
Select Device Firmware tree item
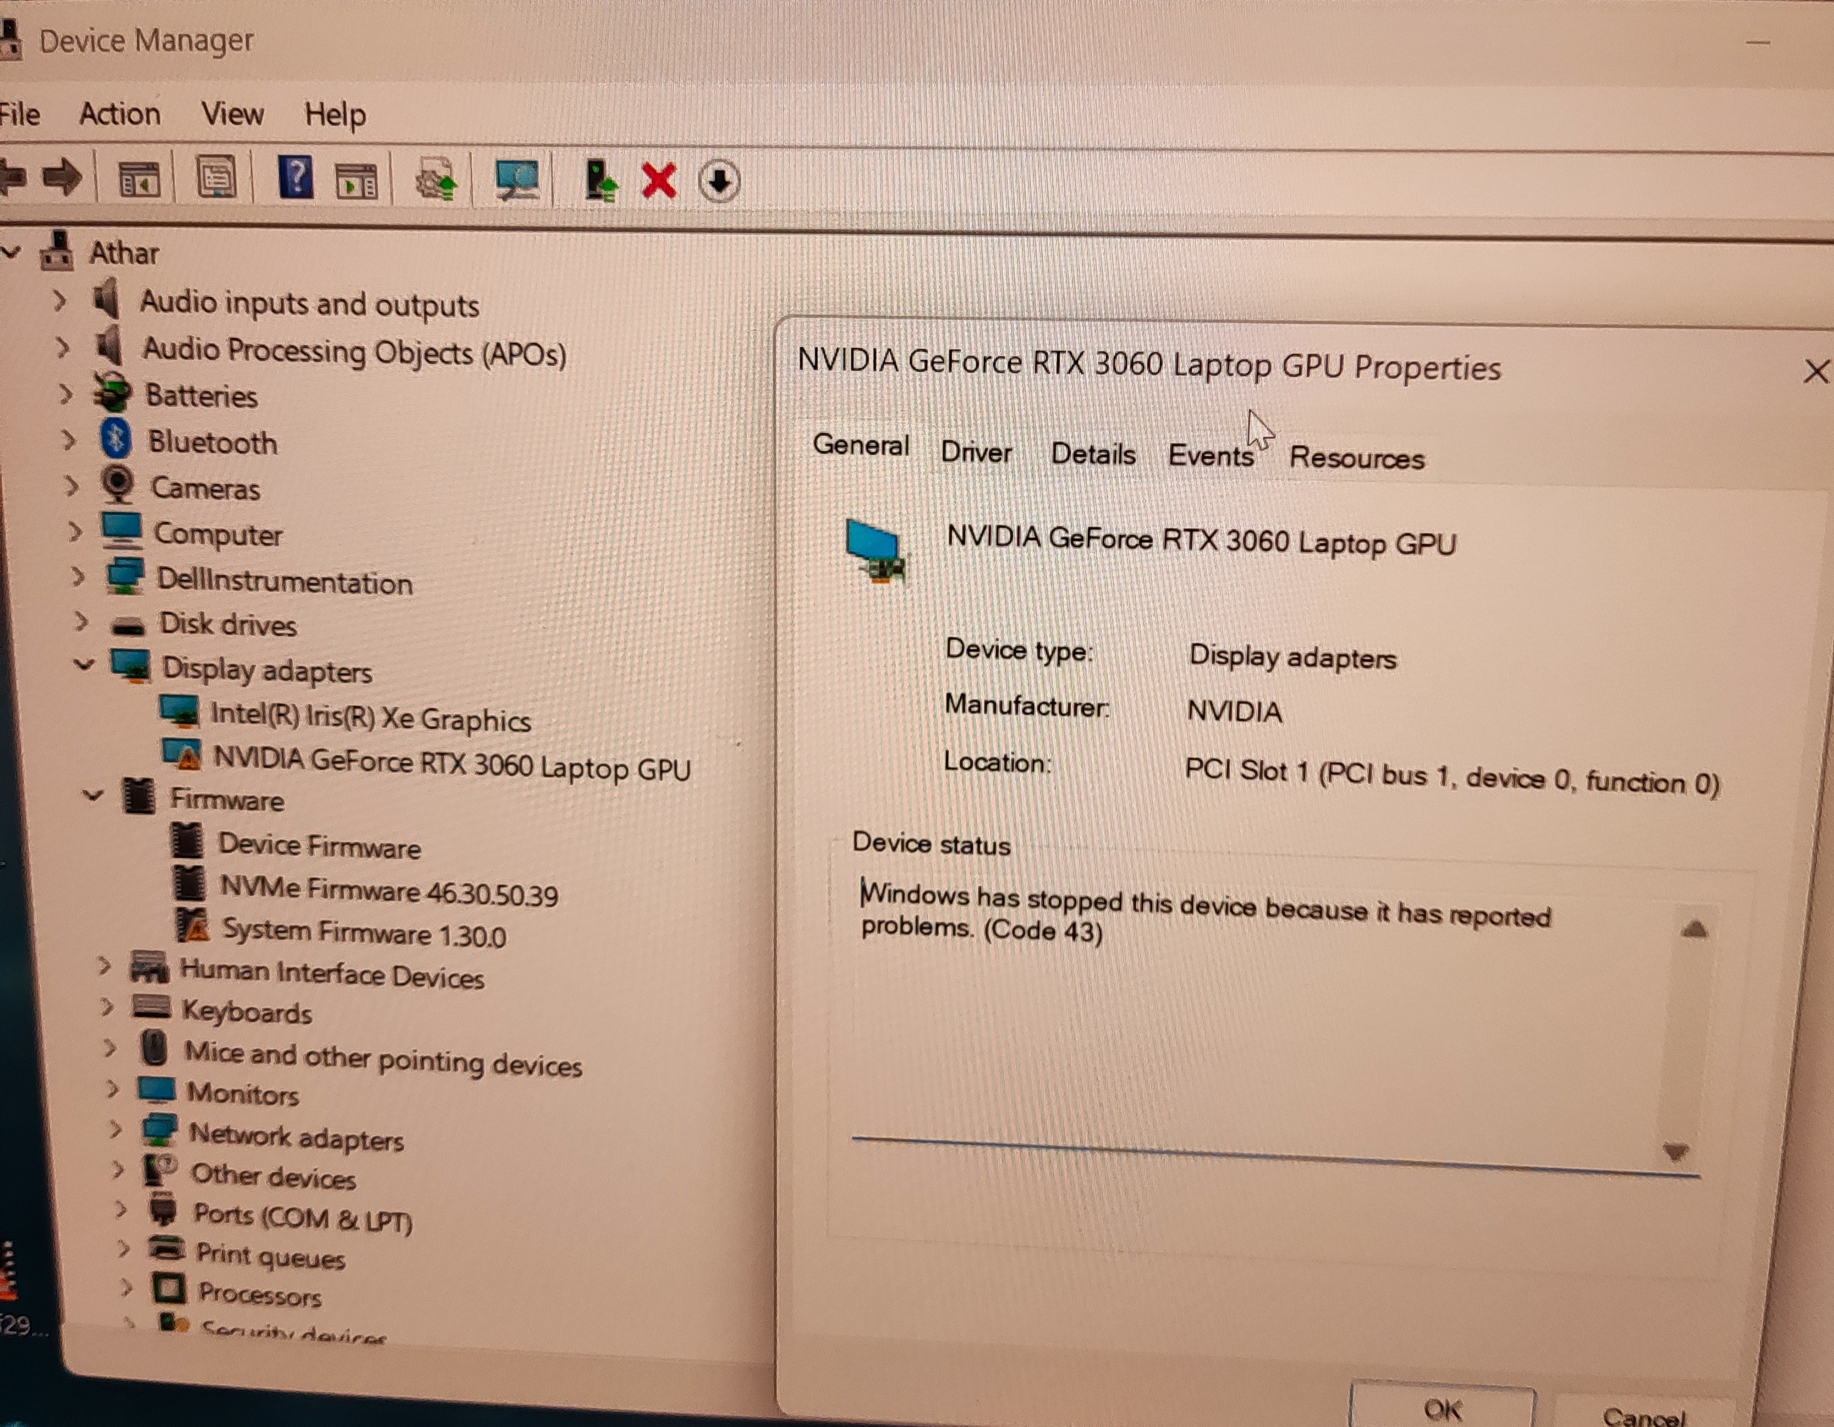tap(319, 845)
